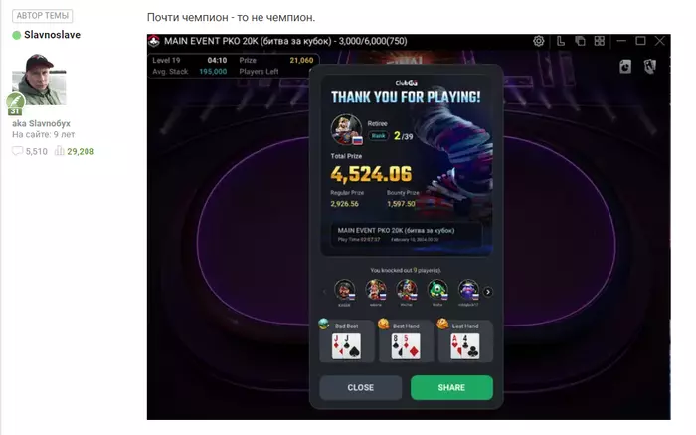
Task: Open the Best Hand card panel
Action: coord(406,340)
